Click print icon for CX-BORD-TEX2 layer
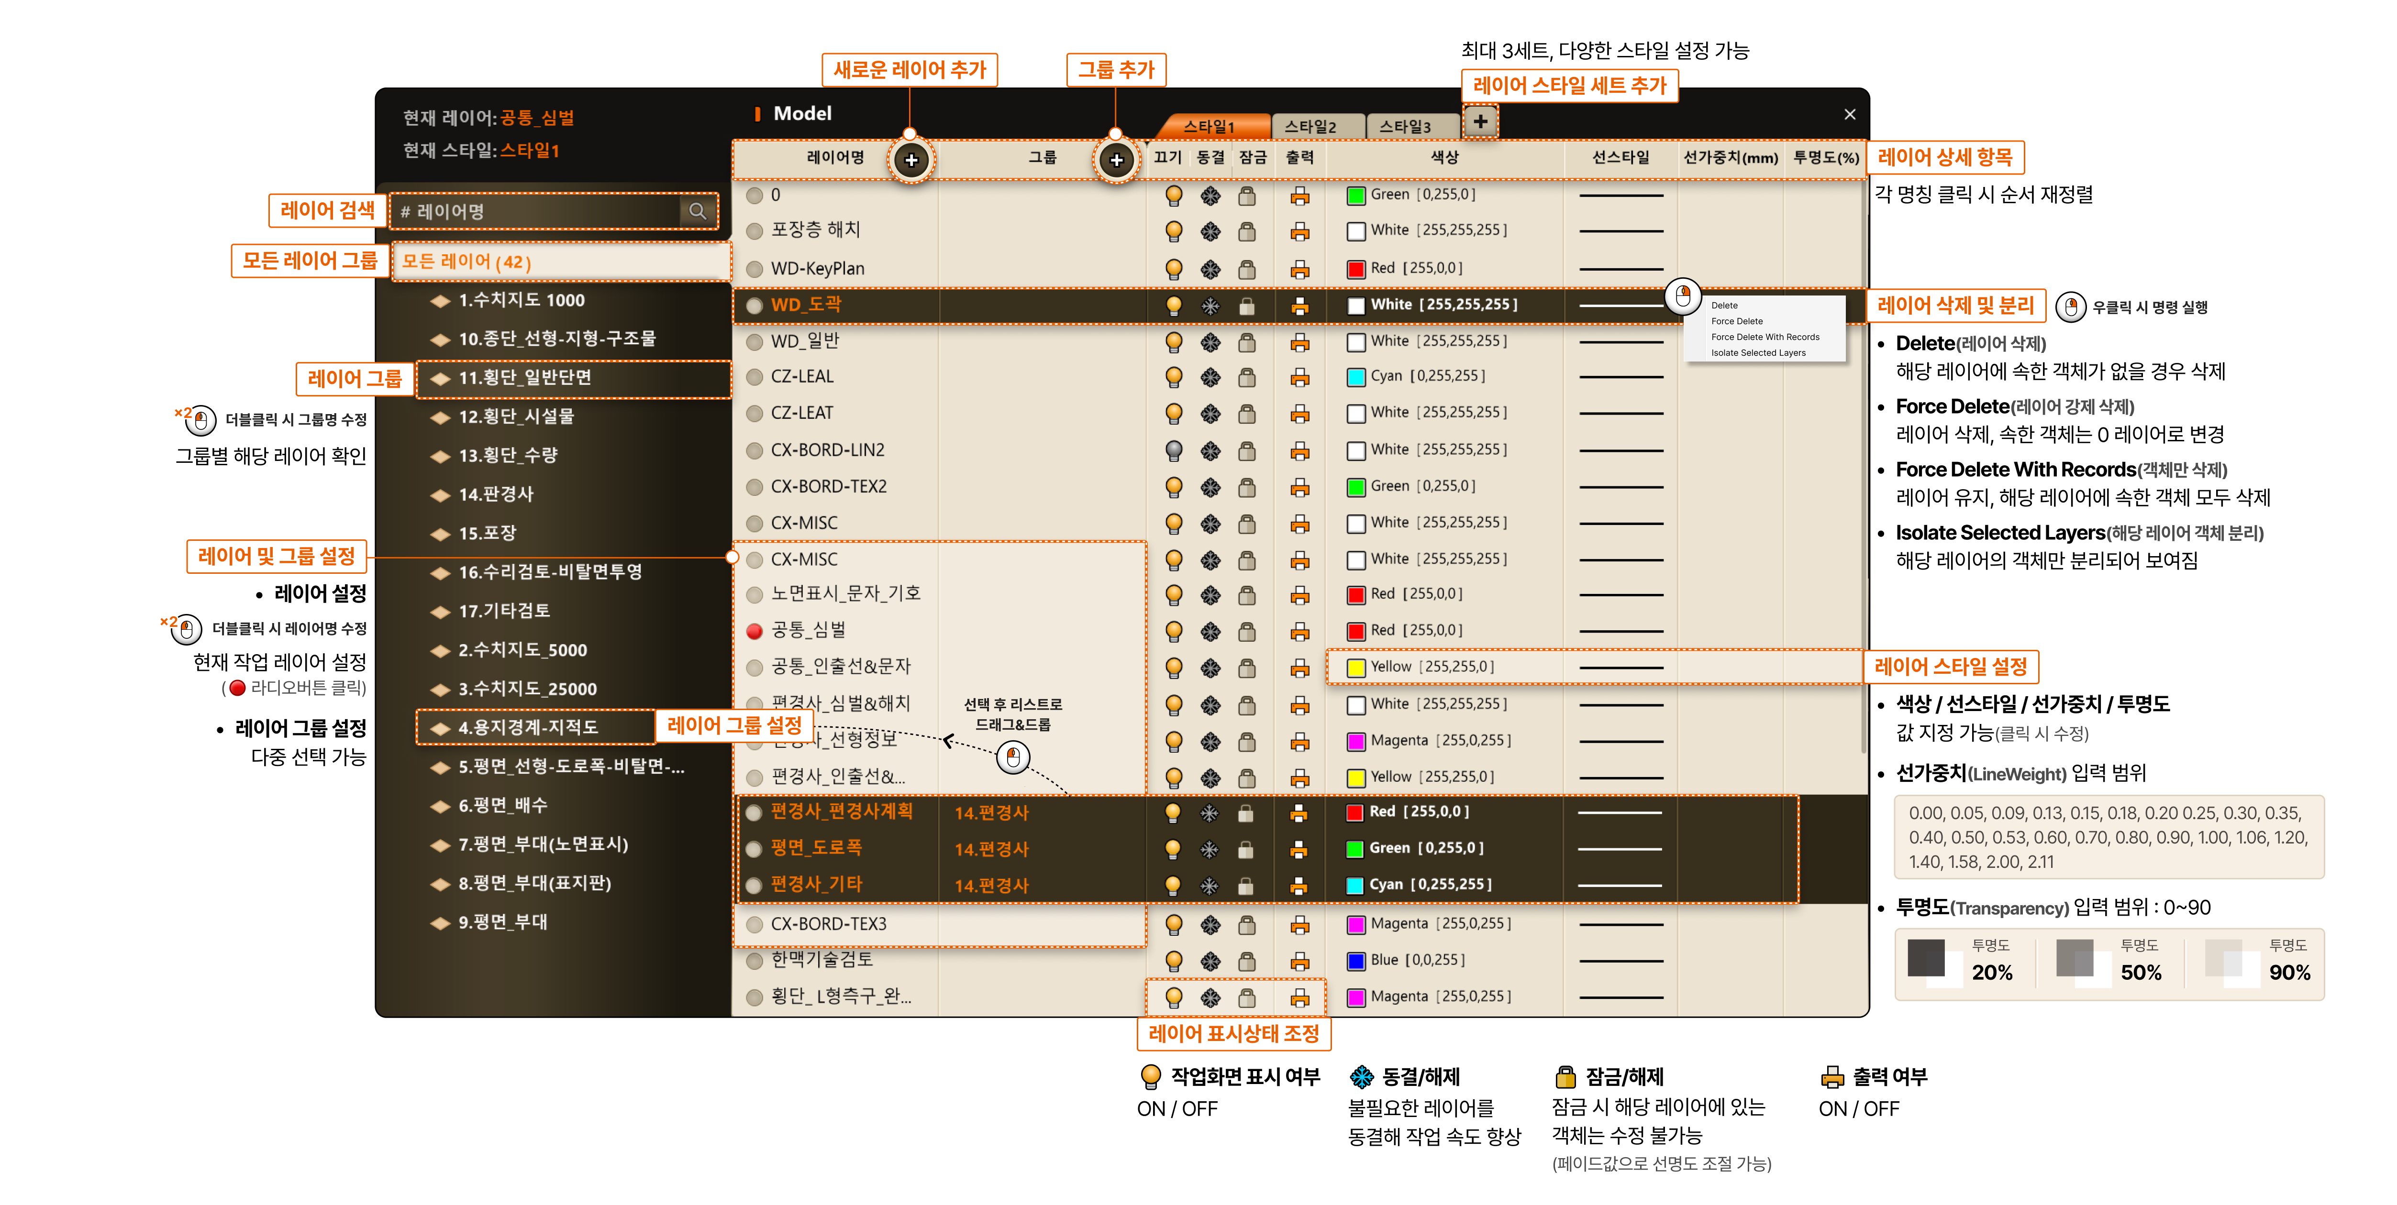The height and width of the screenshot is (1205, 2397). (1300, 487)
